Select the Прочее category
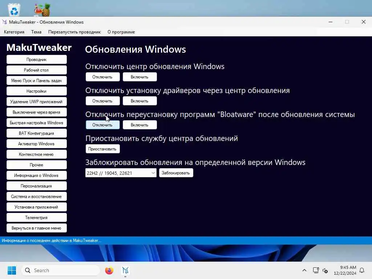Screen dimensions: 372x279 tap(37, 165)
